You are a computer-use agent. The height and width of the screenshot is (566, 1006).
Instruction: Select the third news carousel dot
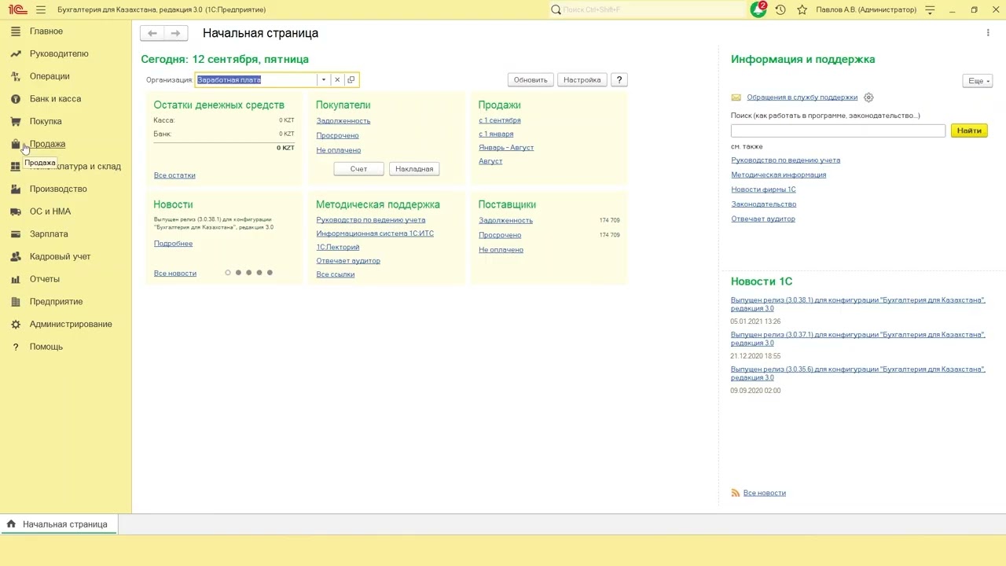point(248,273)
